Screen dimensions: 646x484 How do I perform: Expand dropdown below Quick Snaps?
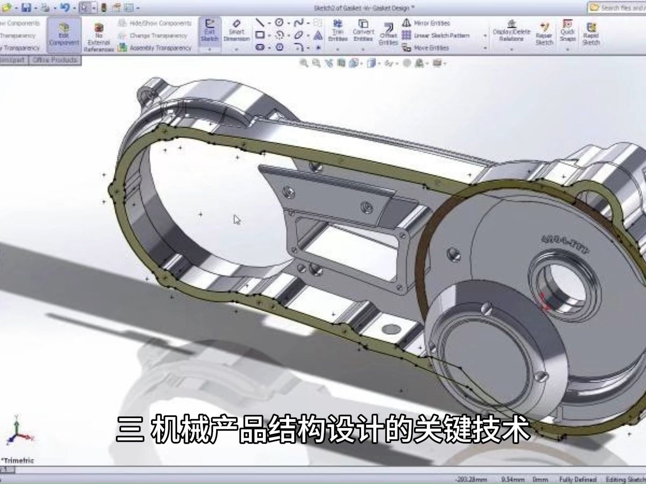[x=567, y=49]
